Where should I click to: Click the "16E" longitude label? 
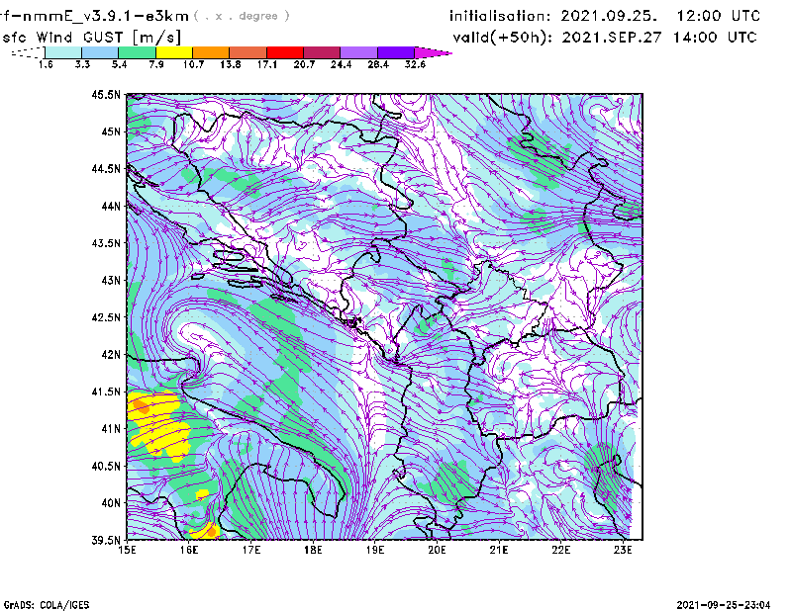(x=189, y=550)
